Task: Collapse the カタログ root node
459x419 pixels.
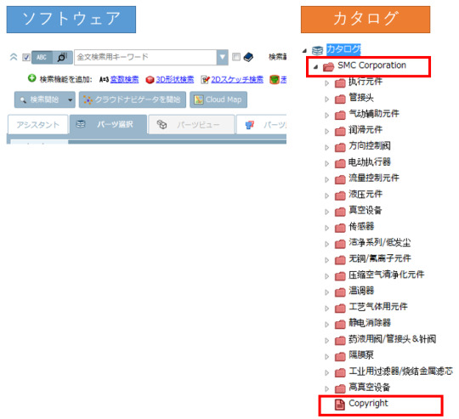Action: point(305,51)
